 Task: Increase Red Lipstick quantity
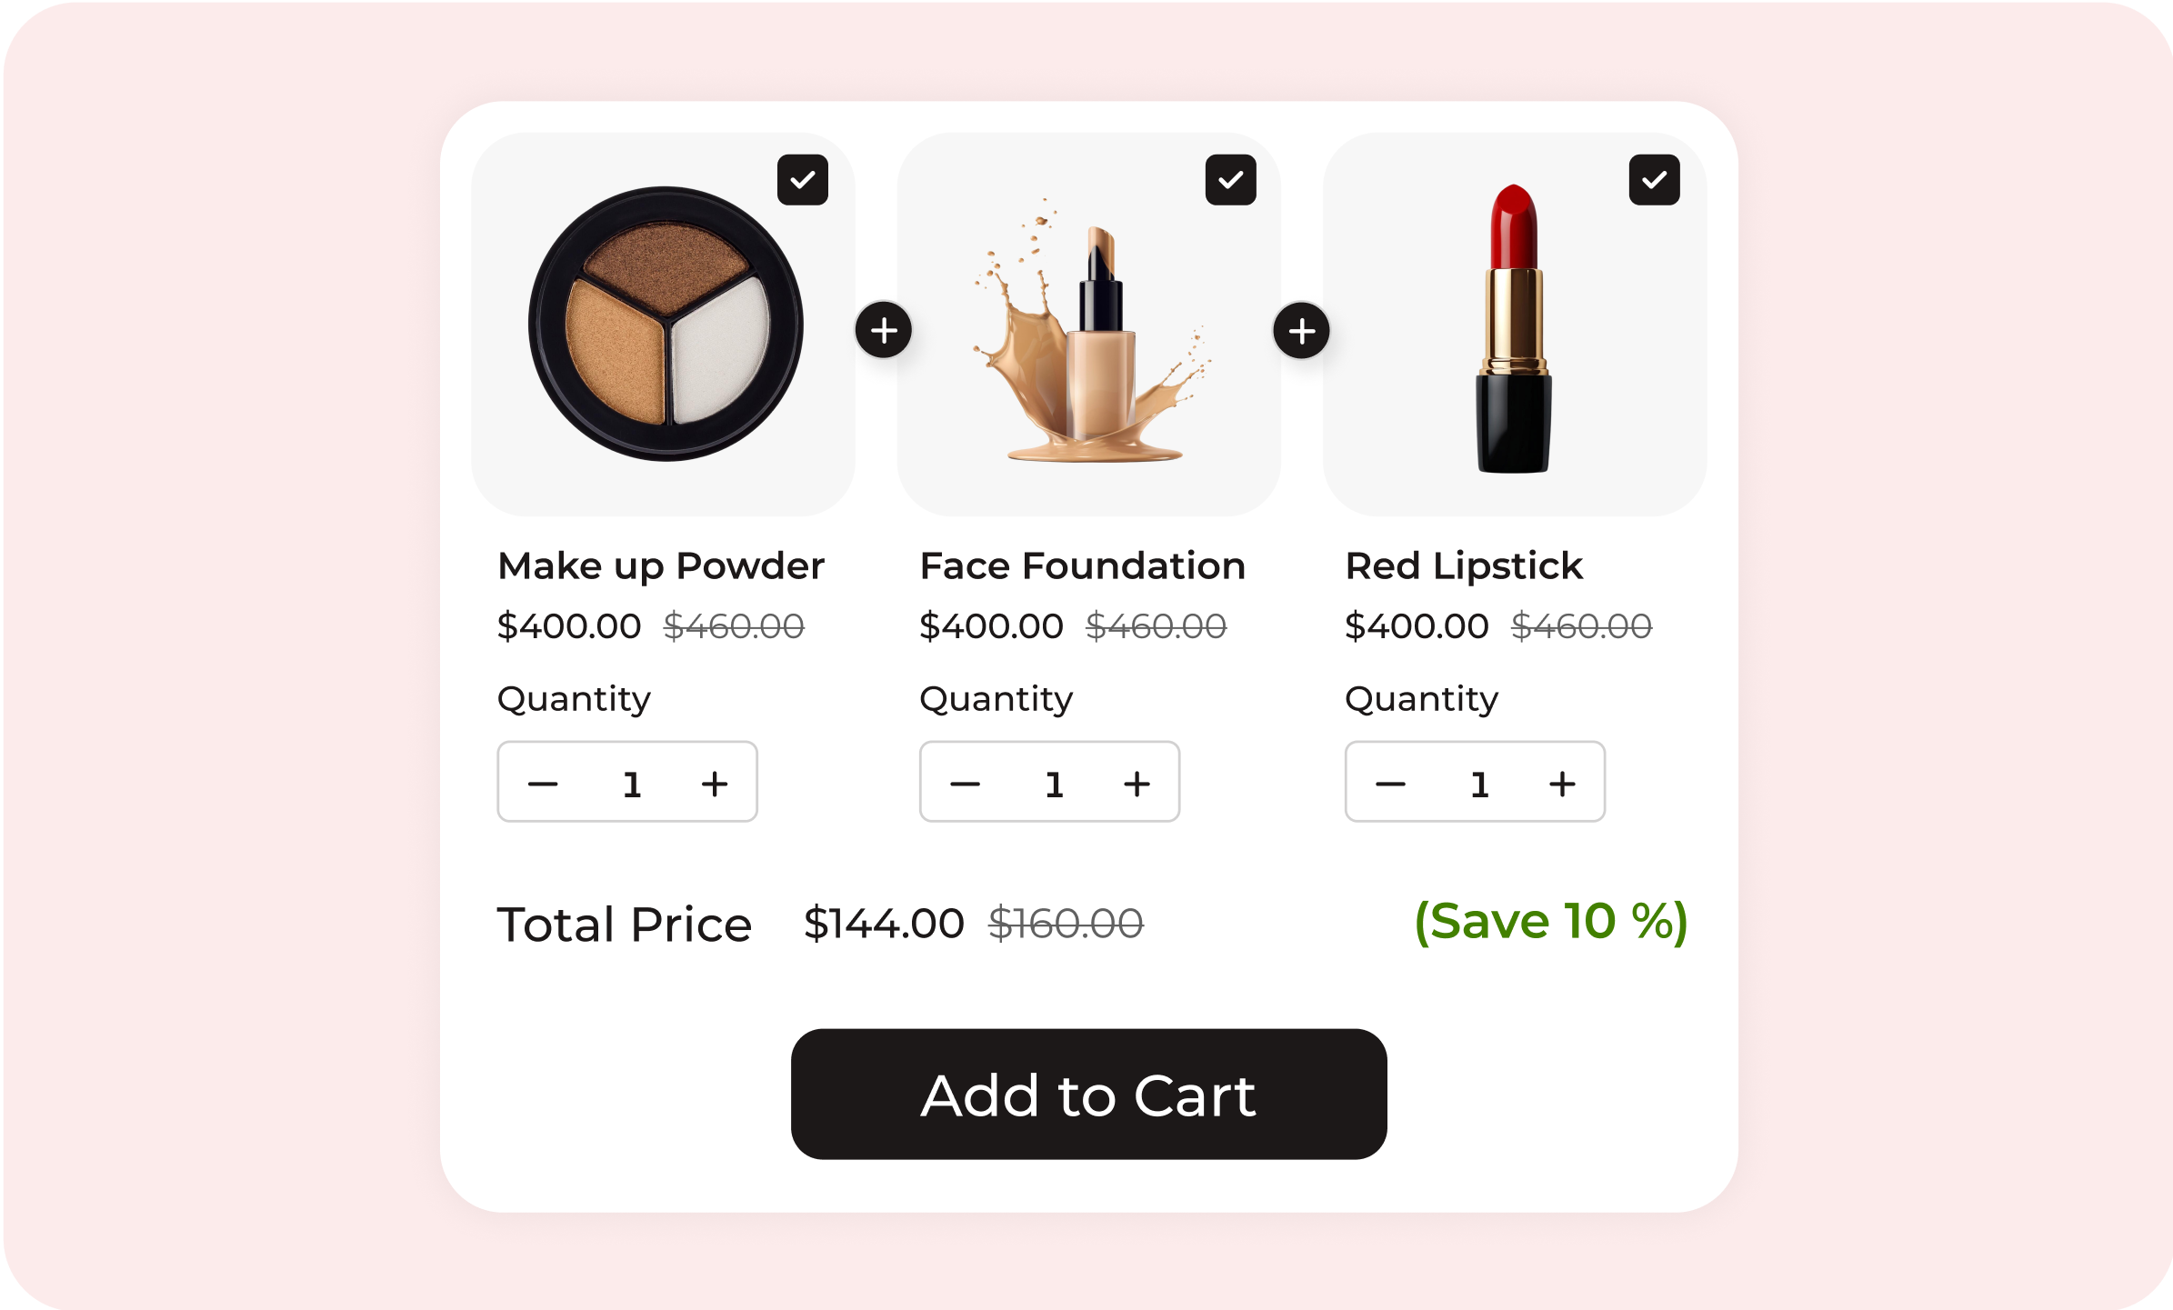[1562, 784]
